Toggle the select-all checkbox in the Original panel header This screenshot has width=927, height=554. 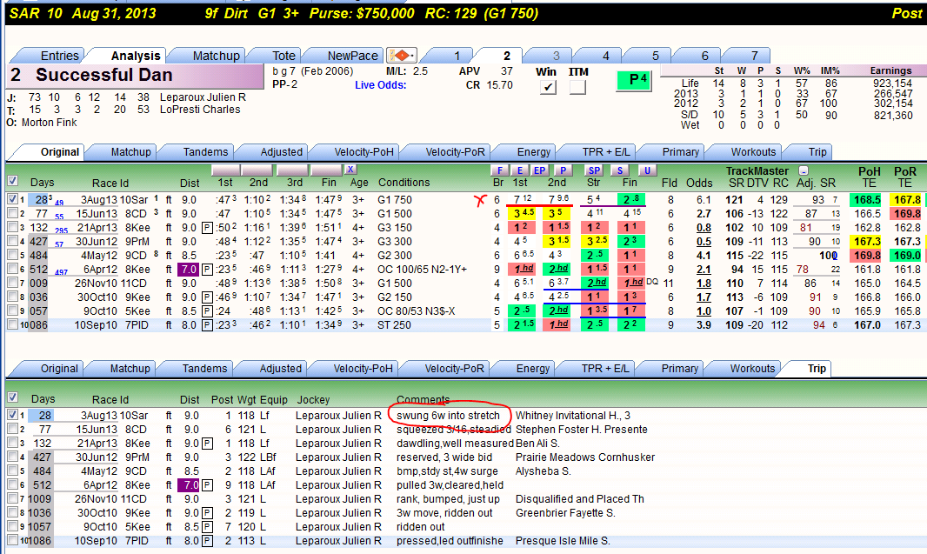[12, 180]
